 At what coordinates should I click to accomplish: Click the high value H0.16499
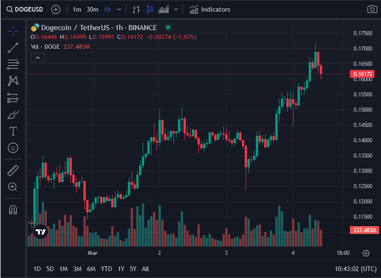[x=73, y=37]
